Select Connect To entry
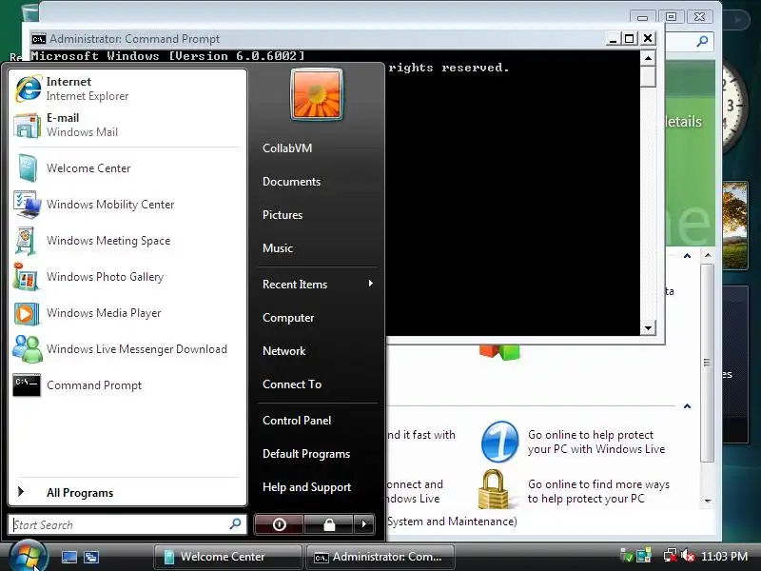The image size is (761, 571). coord(292,384)
